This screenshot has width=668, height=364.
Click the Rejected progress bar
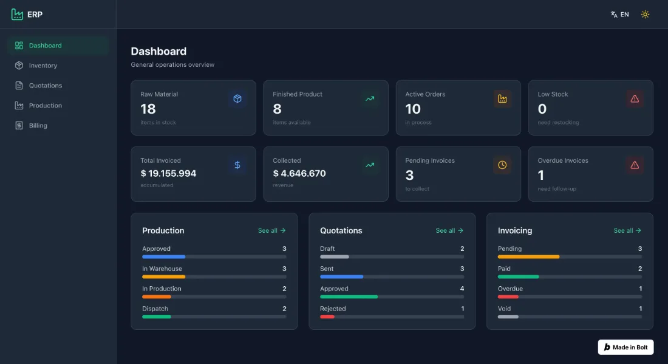[x=392, y=317]
